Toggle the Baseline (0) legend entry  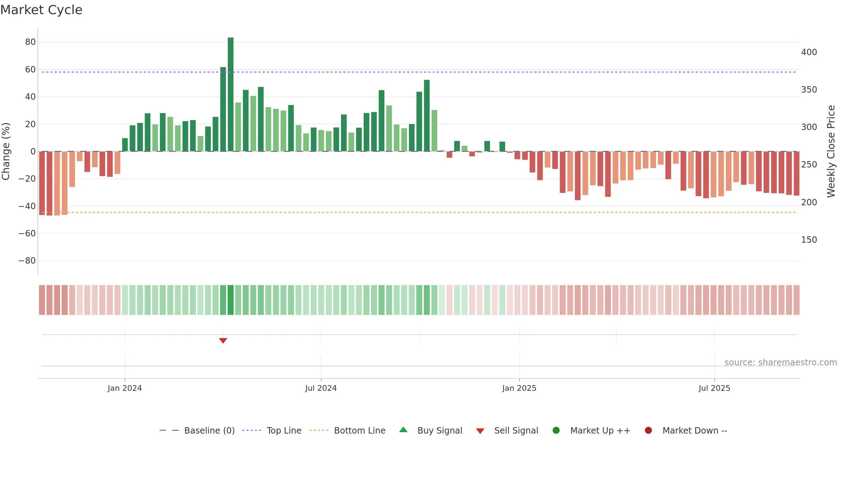click(x=197, y=430)
